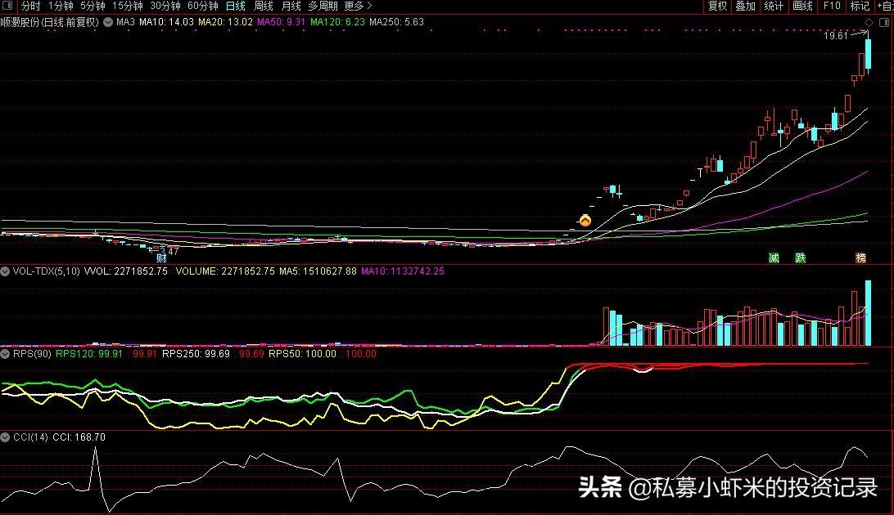Click the MA3 label
The width and height of the screenshot is (894, 515).
point(125,22)
